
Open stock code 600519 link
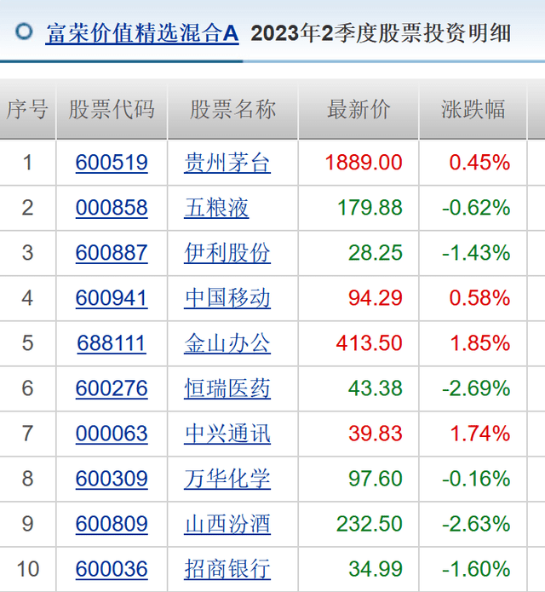pyautogui.click(x=112, y=163)
